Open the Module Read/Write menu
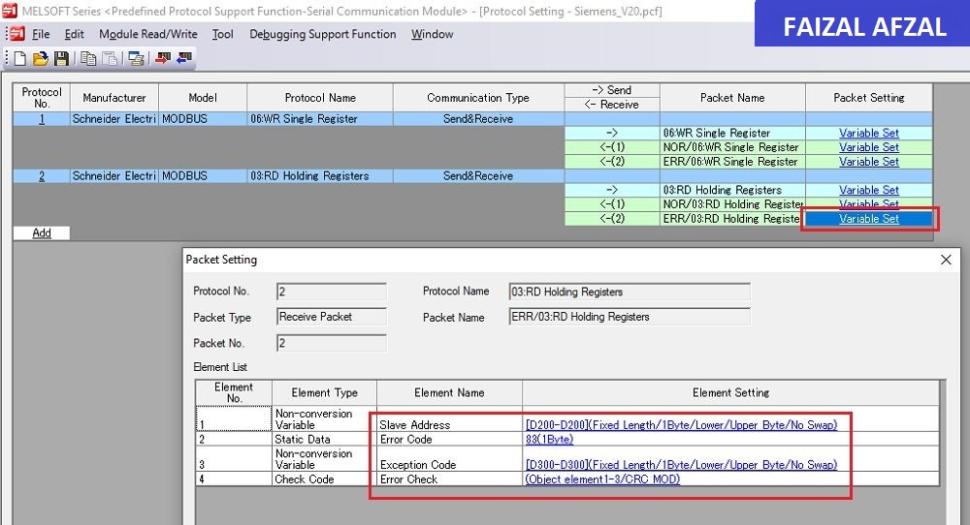Viewport: 970px width, 525px height. [147, 34]
